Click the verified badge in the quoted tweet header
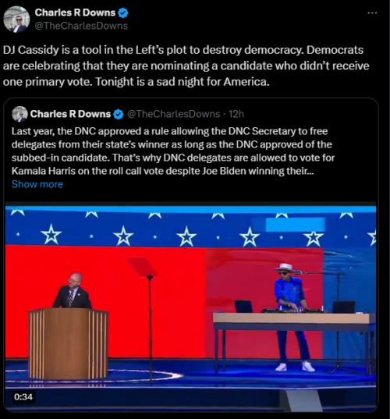Viewport: 390px width, 419px height. coord(119,114)
